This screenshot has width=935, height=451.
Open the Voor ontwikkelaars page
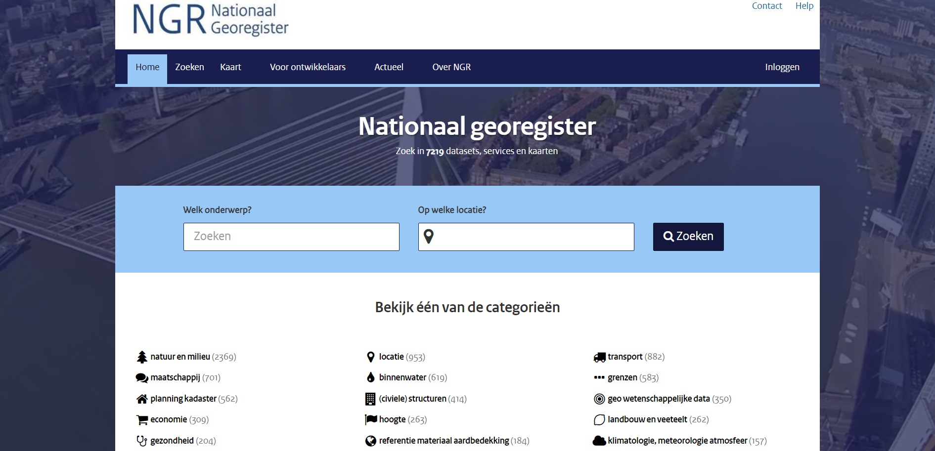click(x=308, y=67)
